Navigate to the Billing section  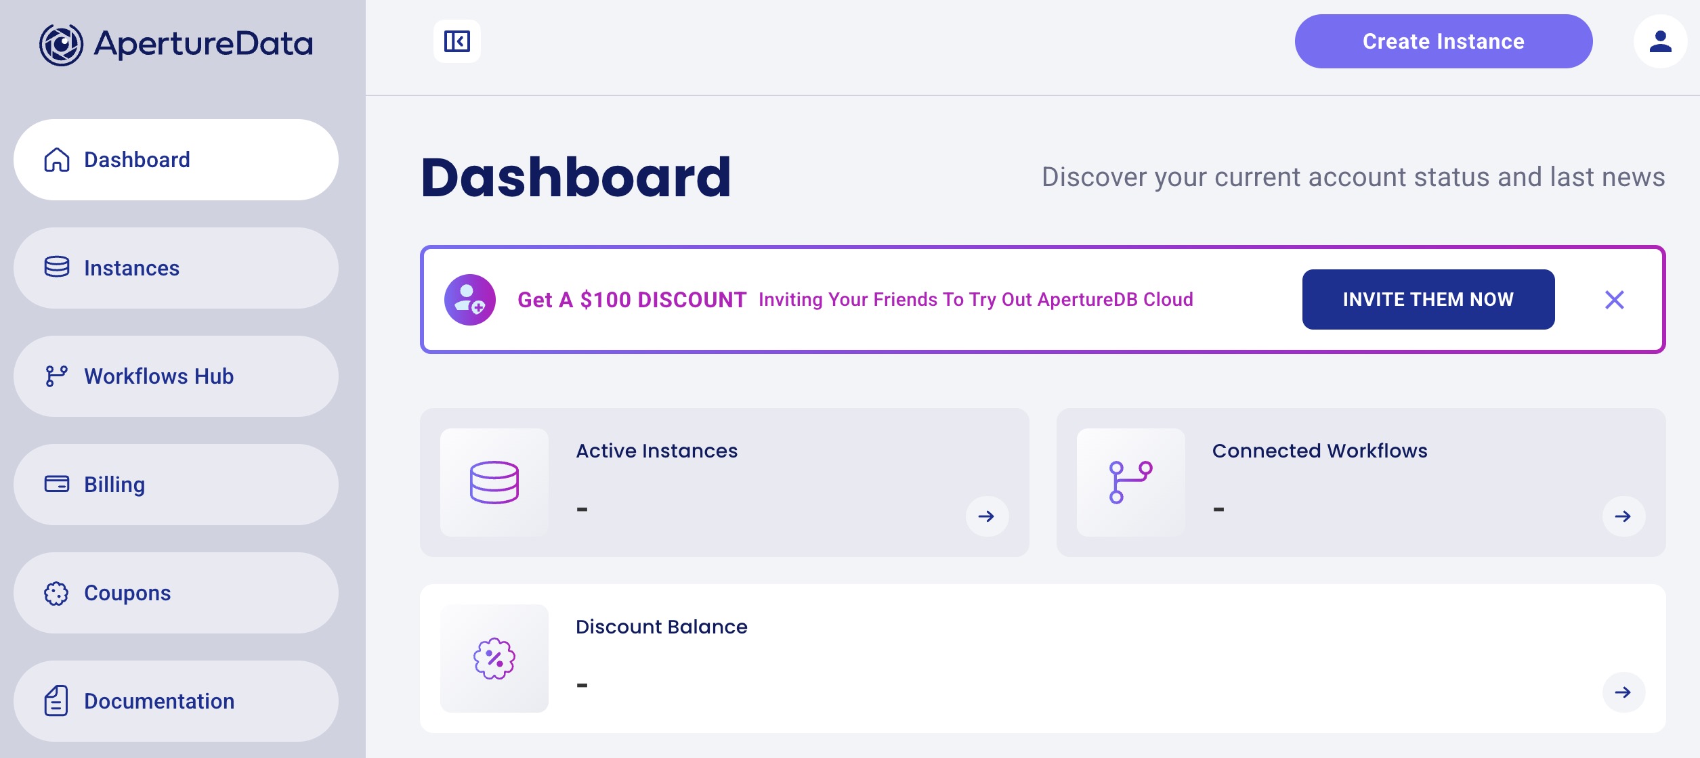(176, 485)
